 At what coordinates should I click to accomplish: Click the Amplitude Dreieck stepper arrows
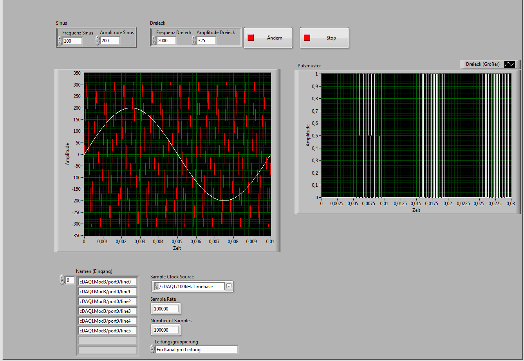click(194, 41)
